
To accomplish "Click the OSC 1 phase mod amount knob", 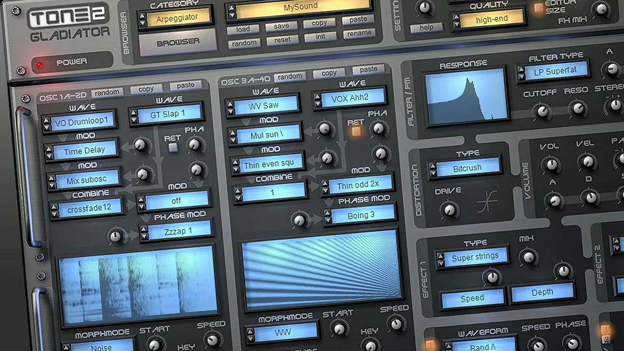I will tap(117, 236).
